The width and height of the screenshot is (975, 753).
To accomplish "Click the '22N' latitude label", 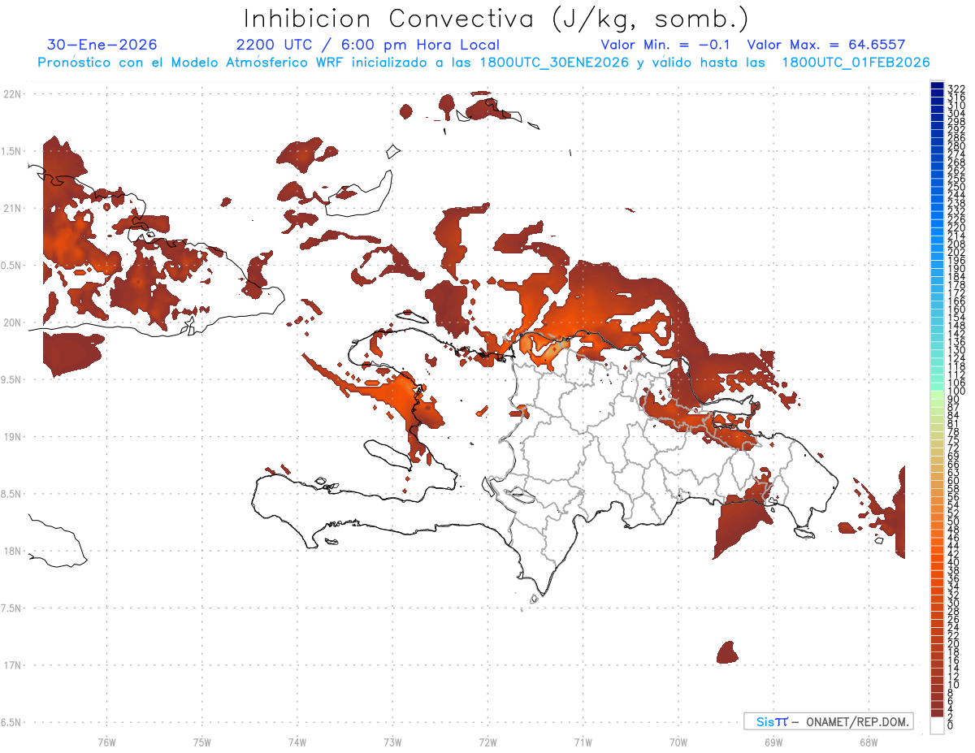I will 11,94.
